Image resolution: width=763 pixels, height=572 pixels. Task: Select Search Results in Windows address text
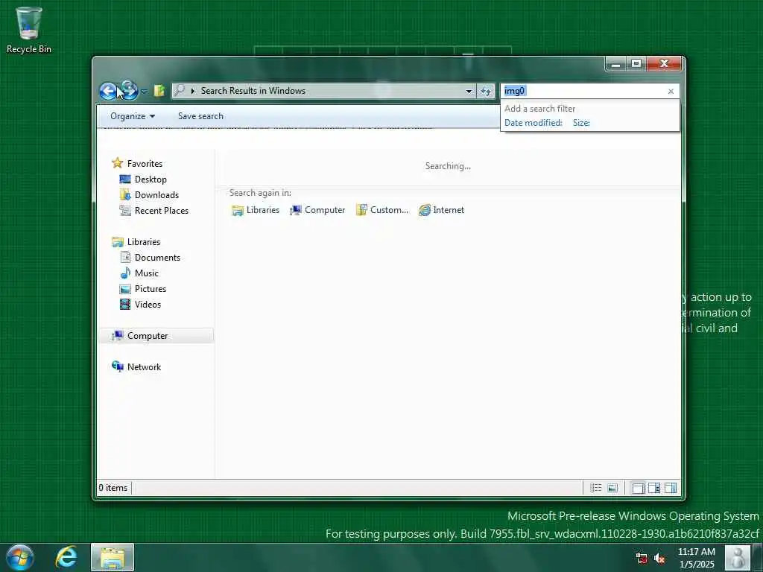click(253, 91)
